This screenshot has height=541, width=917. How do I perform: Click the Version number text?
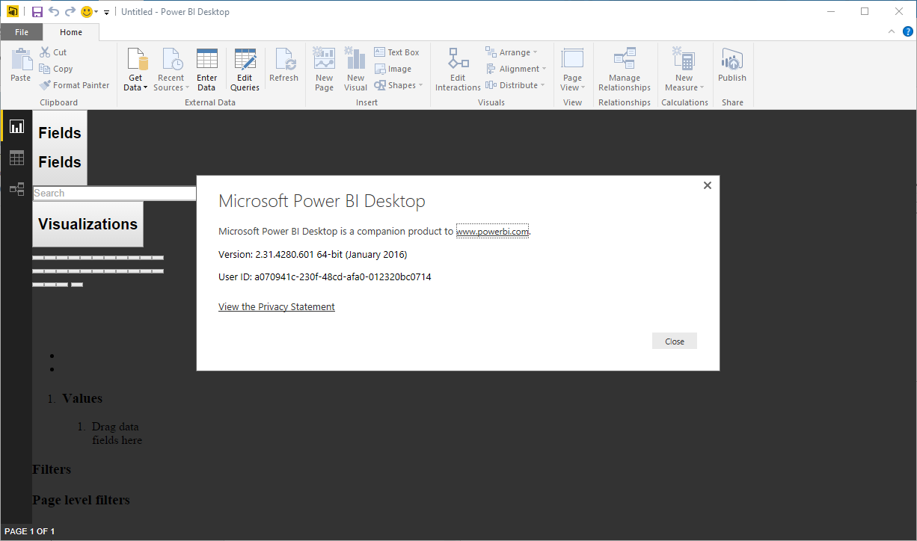point(313,254)
